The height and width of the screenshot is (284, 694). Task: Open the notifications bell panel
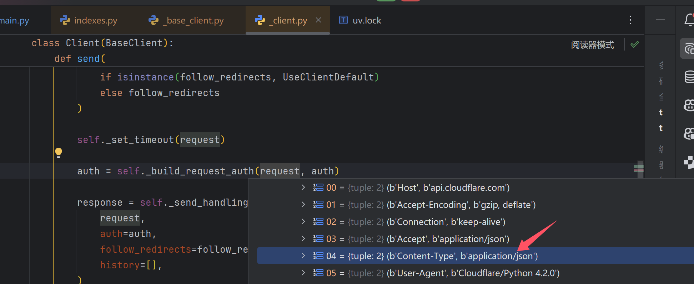coord(689,20)
